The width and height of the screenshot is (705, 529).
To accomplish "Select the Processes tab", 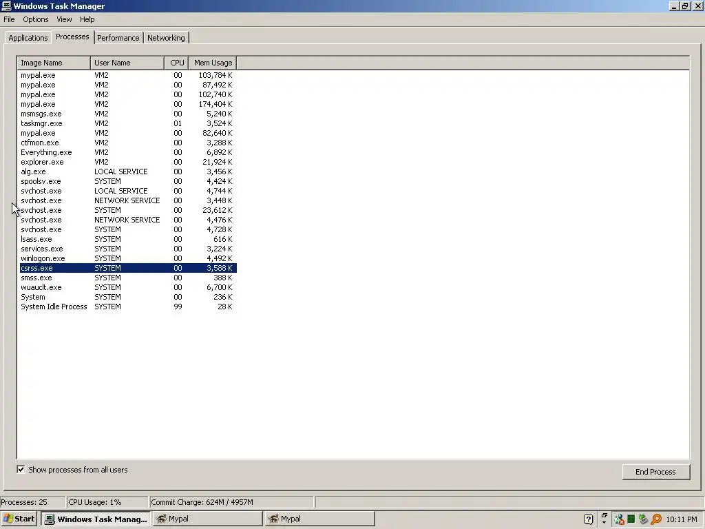I will point(72,37).
